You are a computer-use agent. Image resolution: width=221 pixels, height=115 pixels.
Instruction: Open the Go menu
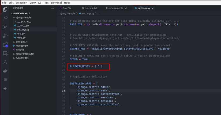point(40,3)
